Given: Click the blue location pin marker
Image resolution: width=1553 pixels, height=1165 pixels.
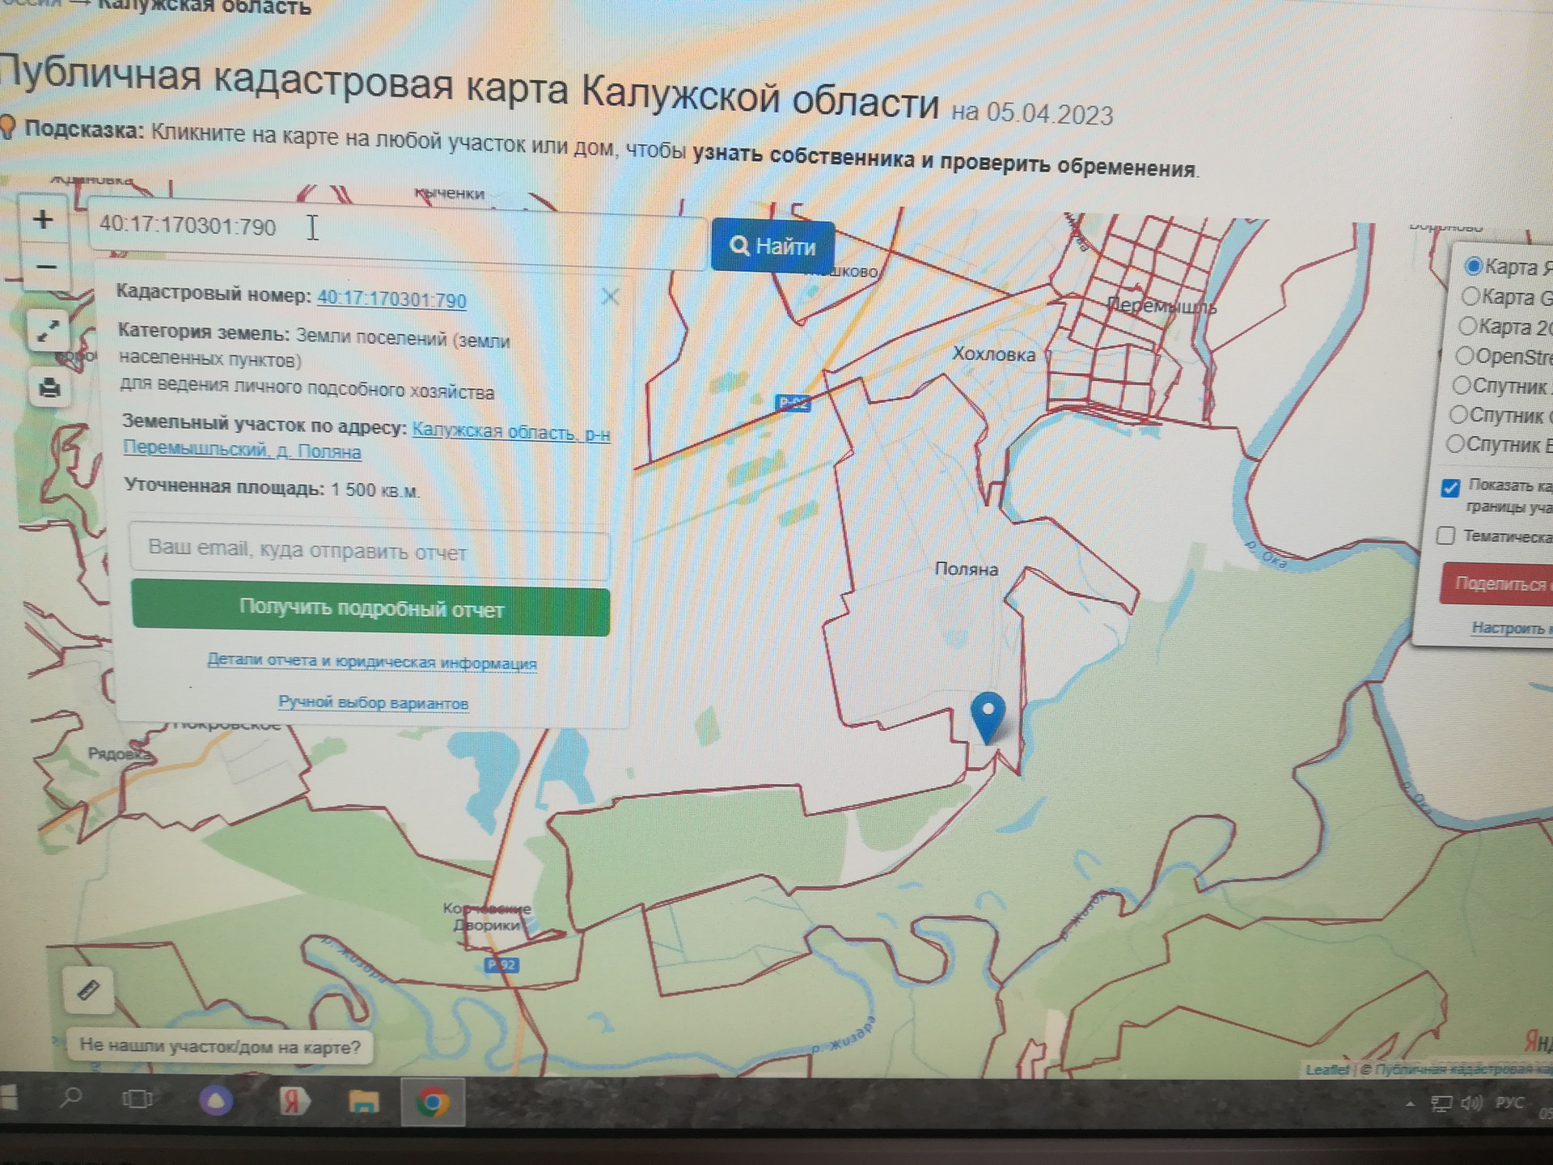Looking at the screenshot, I should point(988,714).
